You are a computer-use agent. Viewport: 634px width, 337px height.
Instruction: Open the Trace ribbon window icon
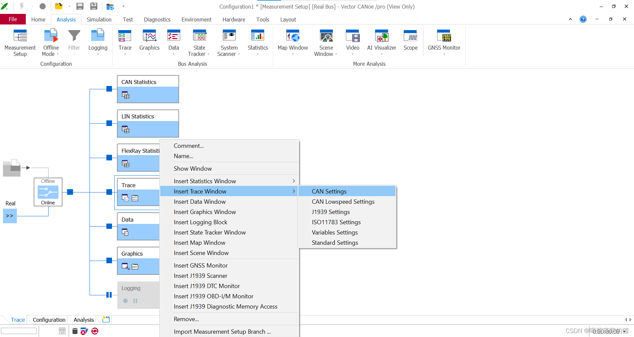(125, 36)
